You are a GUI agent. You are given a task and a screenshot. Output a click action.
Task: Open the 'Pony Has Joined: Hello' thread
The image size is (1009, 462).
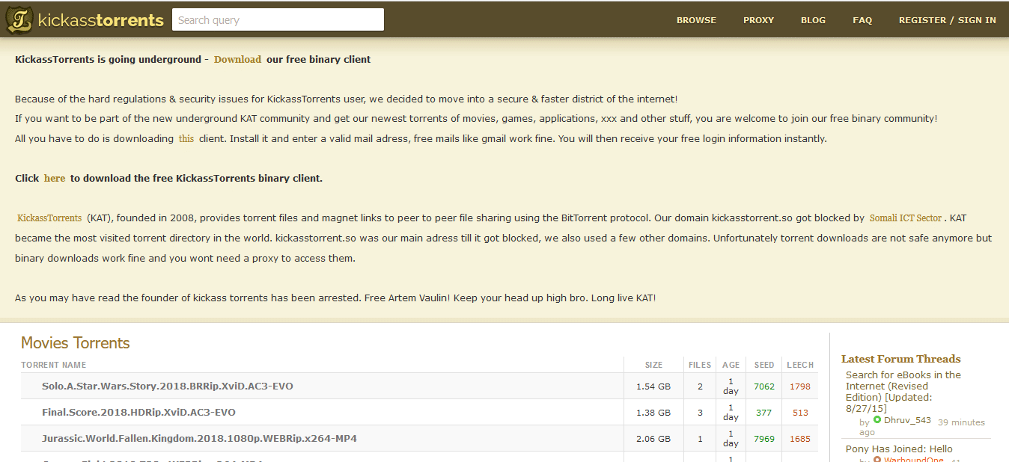click(899, 449)
